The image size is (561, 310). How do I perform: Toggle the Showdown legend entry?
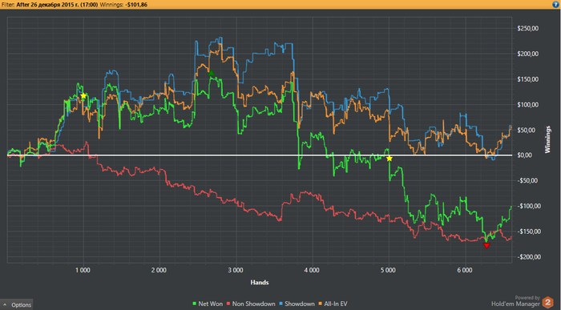(x=297, y=304)
